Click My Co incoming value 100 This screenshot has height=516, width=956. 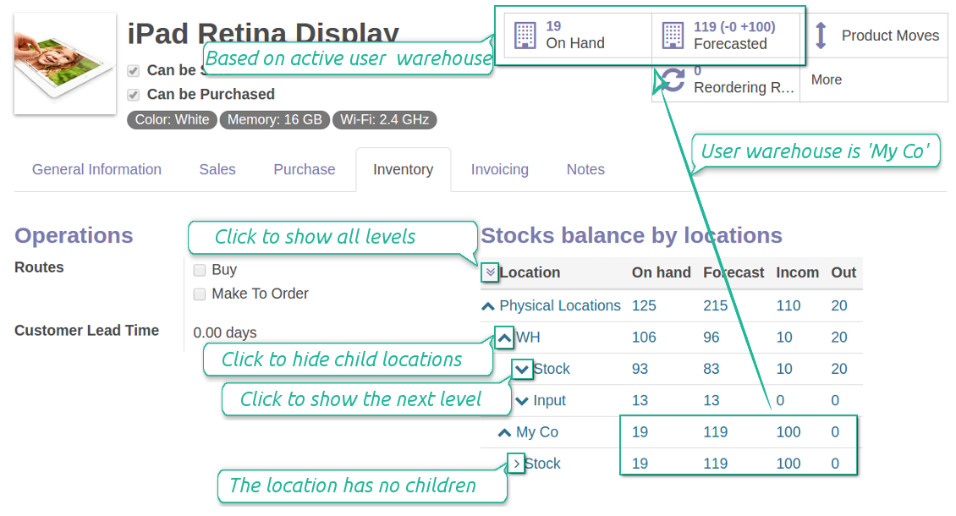point(788,431)
